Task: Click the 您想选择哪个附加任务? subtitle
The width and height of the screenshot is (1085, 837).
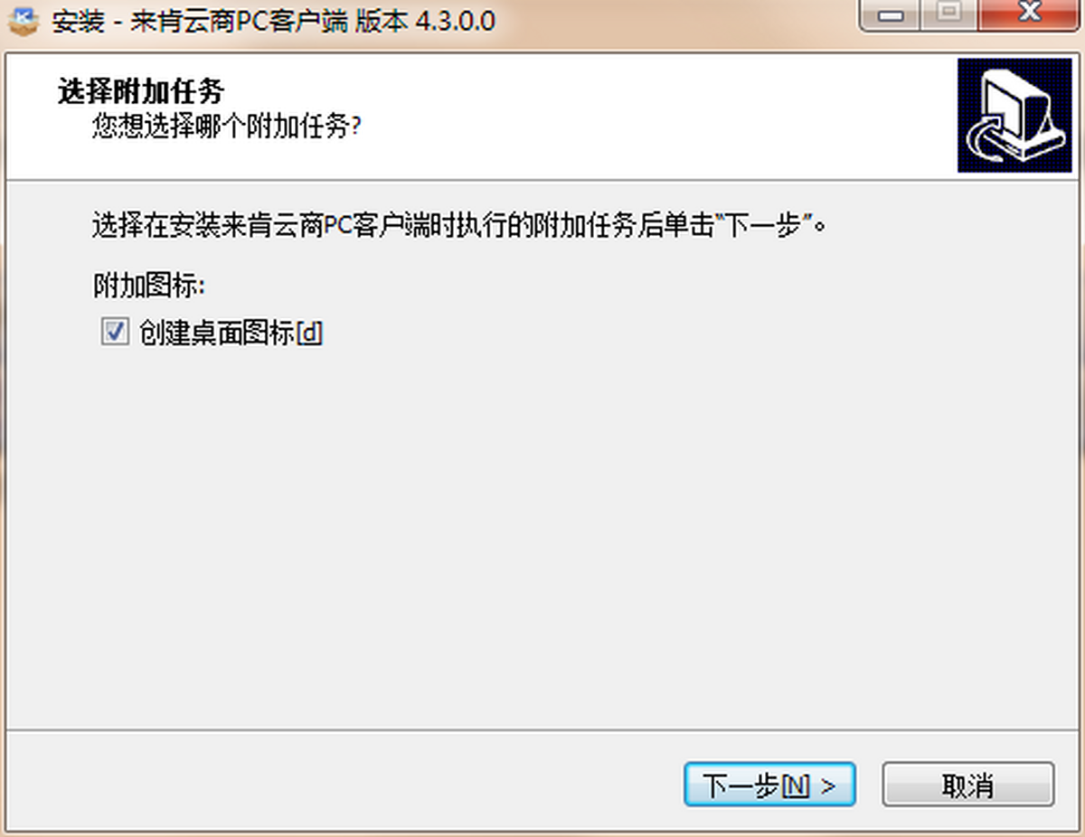Action: [227, 127]
